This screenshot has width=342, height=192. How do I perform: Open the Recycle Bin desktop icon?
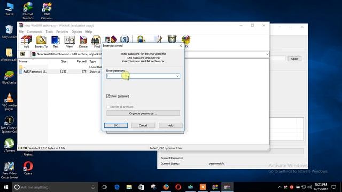(9, 32)
